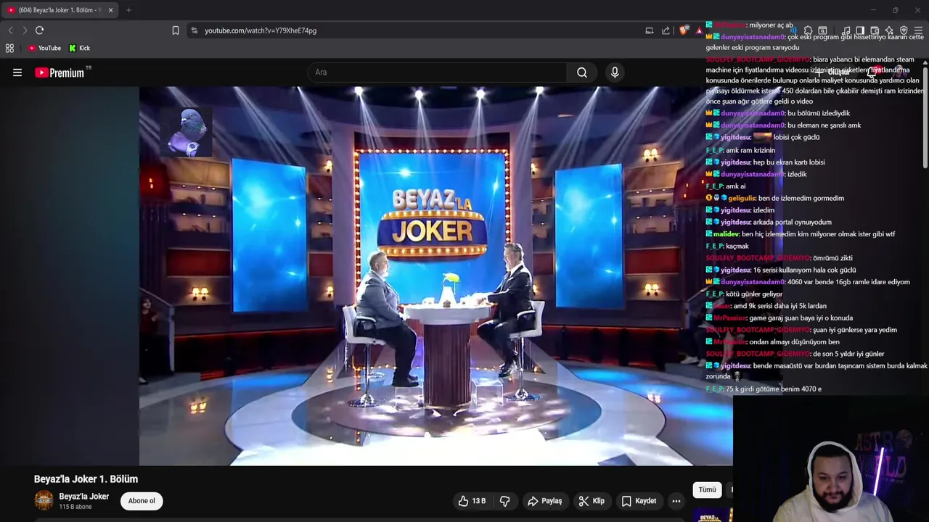Viewport: 929px width, 522px height.
Task: Open the YouTube bookmark in bookmarks bar
Action: point(44,48)
